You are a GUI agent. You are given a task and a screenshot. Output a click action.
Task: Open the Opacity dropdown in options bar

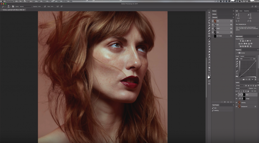42,6
